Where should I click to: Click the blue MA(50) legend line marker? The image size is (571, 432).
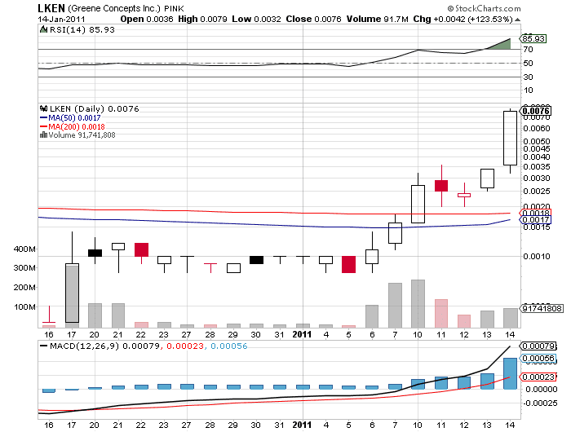click(43, 118)
